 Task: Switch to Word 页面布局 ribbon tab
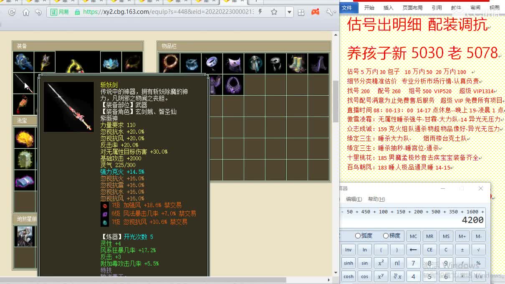[x=412, y=8]
